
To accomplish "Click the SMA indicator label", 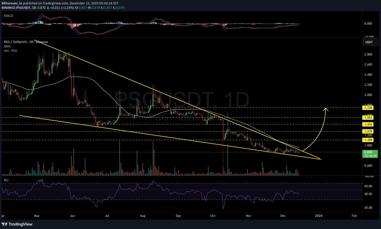I will (x=7, y=46).
